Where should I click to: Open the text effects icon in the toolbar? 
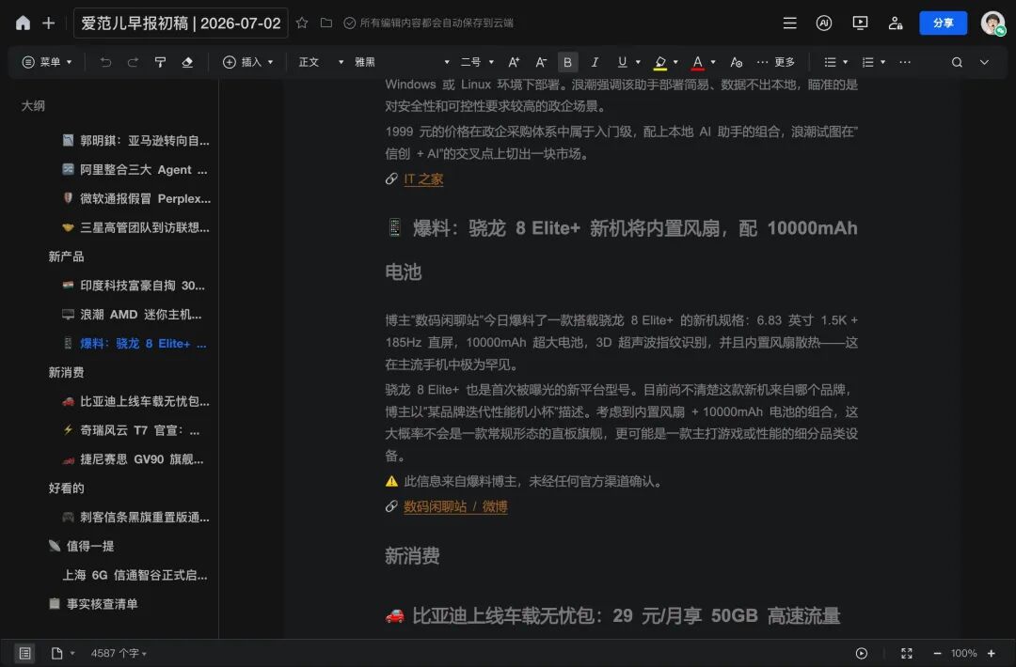coord(736,62)
